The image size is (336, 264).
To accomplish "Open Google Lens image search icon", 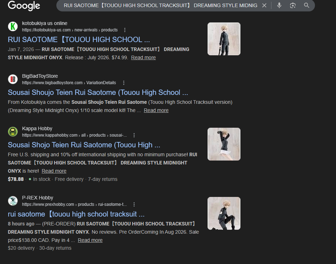I will click(x=293, y=5).
